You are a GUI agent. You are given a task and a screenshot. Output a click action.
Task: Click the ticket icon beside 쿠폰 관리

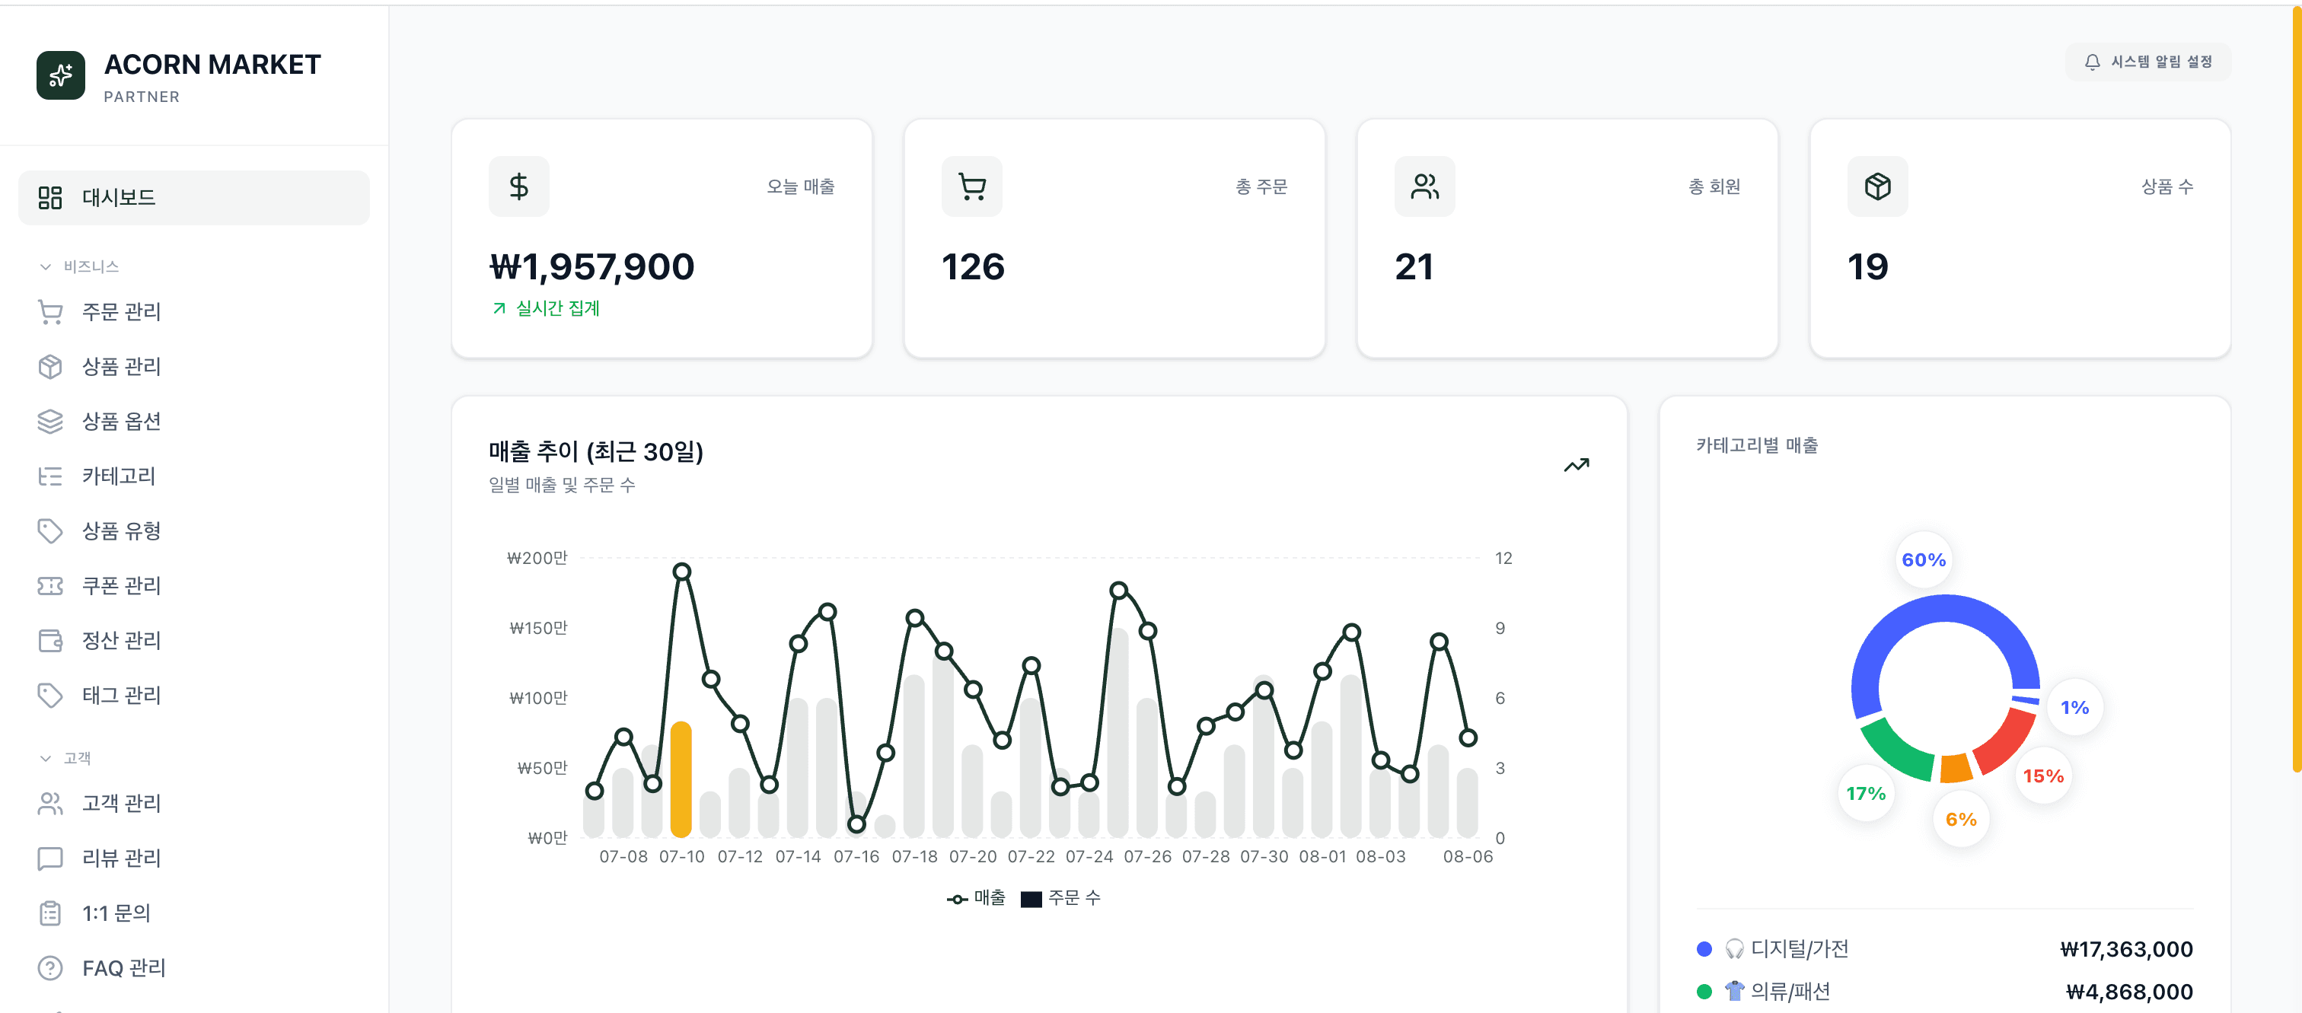[x=50, y=585]
